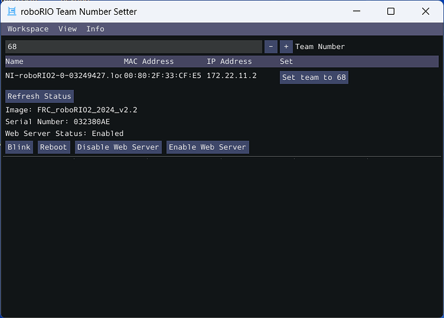The image size is (444, 318).
Task: Click the roboRIO app icon in title bar
Action: 12,12
